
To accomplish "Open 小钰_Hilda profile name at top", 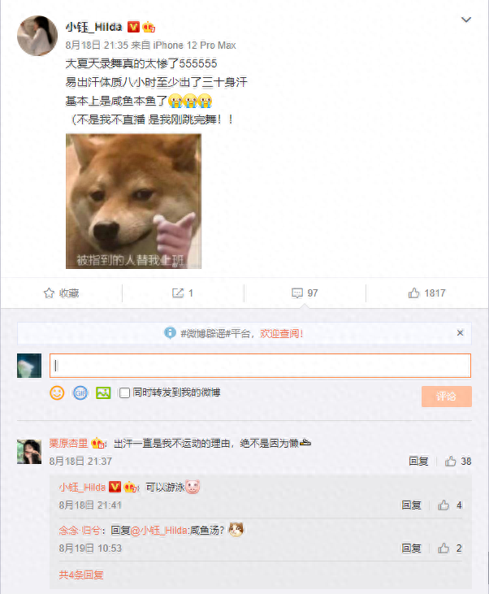I will 93,27.
